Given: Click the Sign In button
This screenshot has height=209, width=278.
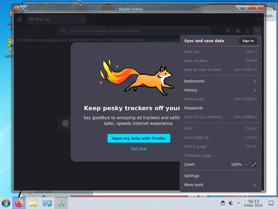Looking at the screenshot, I should point(248,41).
